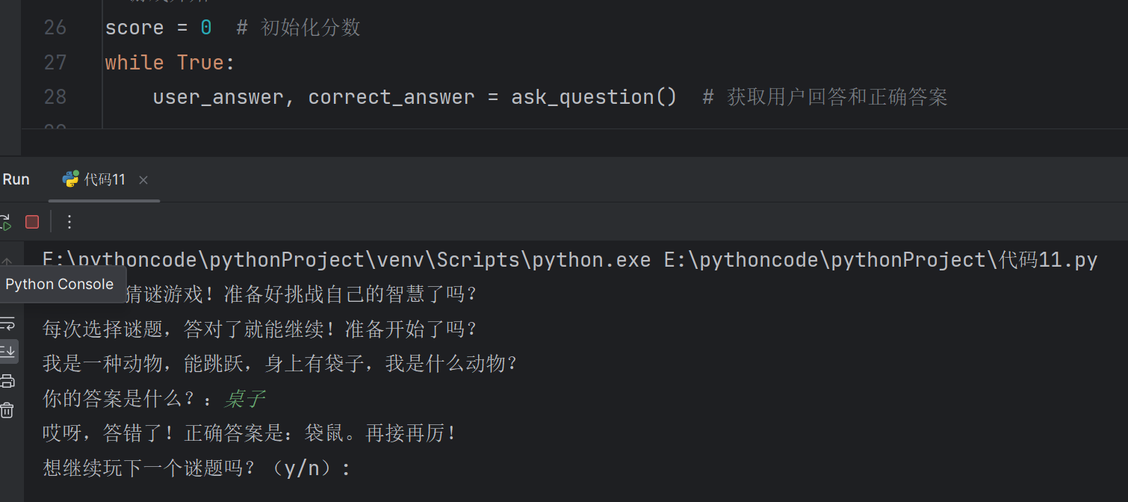This screenshot has height=502, width=1128.
Task: Stop the running script with red square
Action: 32,222
